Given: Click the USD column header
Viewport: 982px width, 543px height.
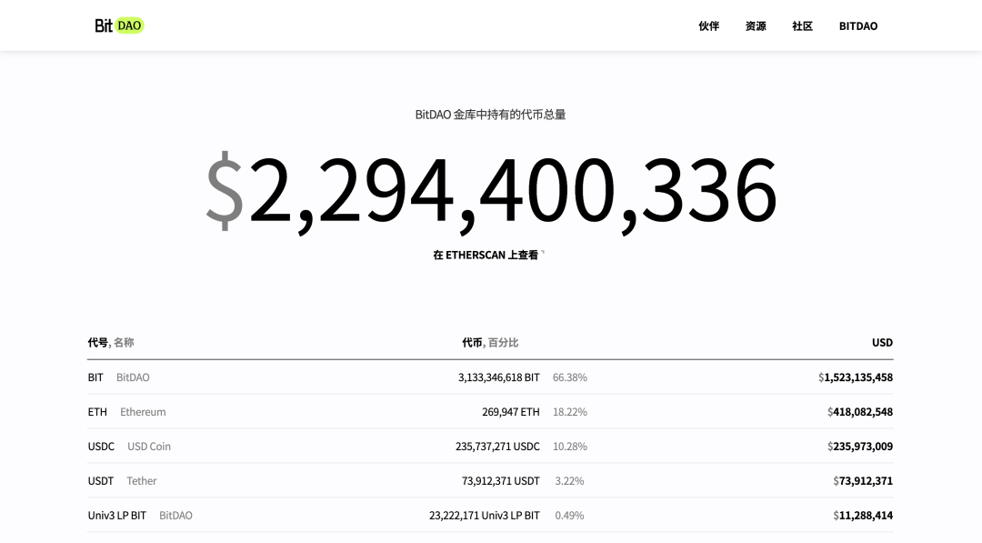Looking at the screenshot, I should [882, 343].
